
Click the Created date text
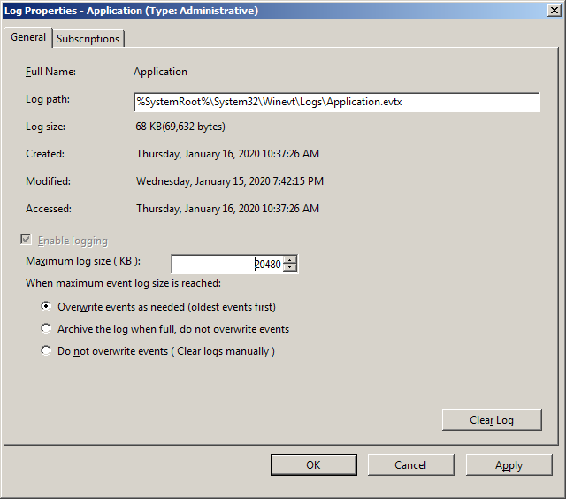(227, 154)
